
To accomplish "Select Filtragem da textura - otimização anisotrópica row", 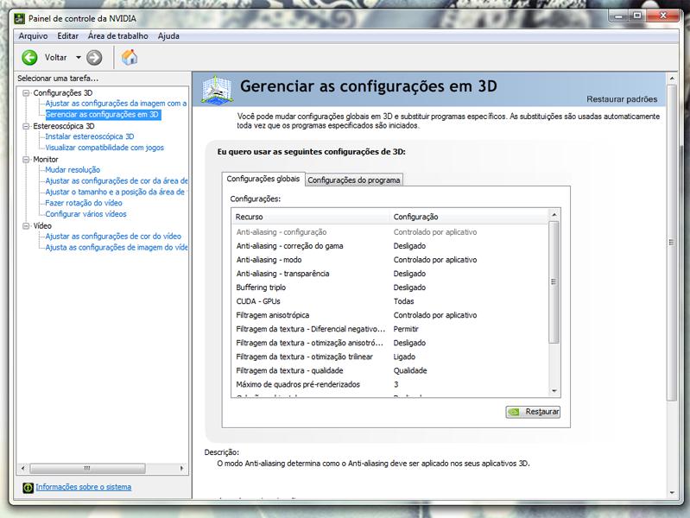I will point(389,343).
